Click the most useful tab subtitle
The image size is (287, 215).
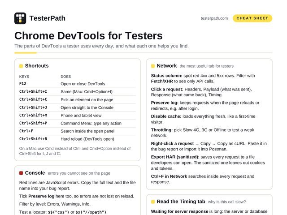tap(206, 66)
